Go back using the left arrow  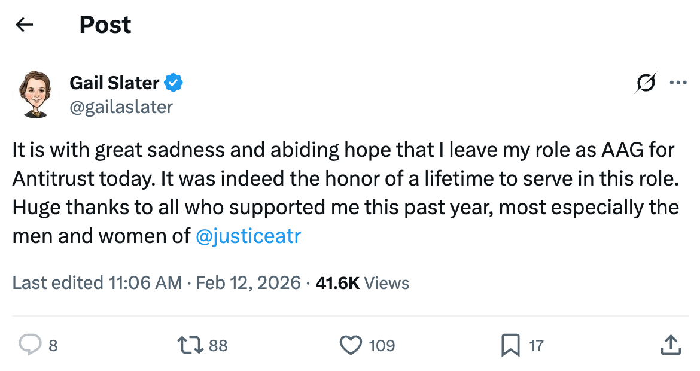pos(25,25)
